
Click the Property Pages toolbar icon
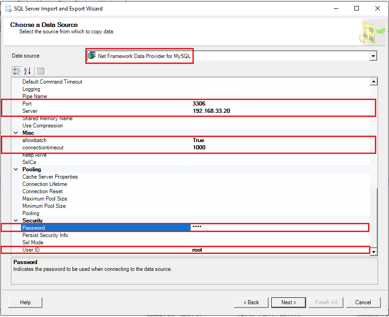click(x=41, y=71)
